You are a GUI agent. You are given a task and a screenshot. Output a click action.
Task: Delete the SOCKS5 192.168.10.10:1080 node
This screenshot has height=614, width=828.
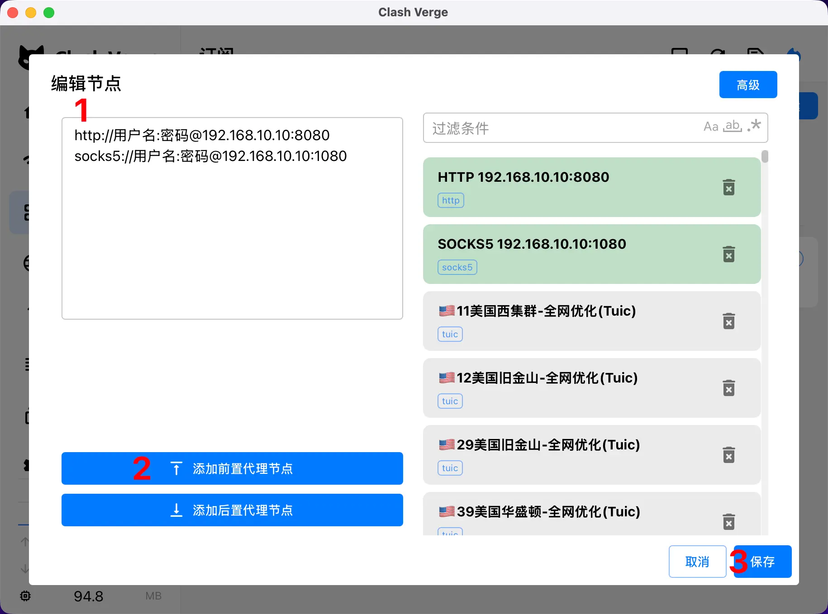[x=728, y=254]
